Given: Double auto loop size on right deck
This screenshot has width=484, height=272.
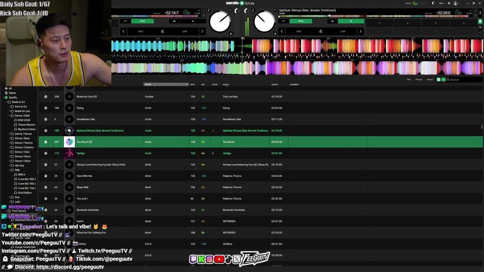Looking at the screenshot, I should [360, 31].
